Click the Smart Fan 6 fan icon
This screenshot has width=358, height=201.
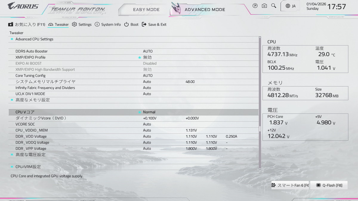click(x=274, y=185)
